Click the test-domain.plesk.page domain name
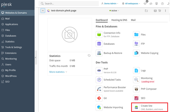 (64, 11)
